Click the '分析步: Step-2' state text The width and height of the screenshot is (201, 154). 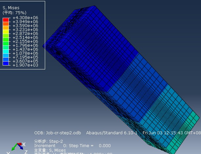coord(48,141)
